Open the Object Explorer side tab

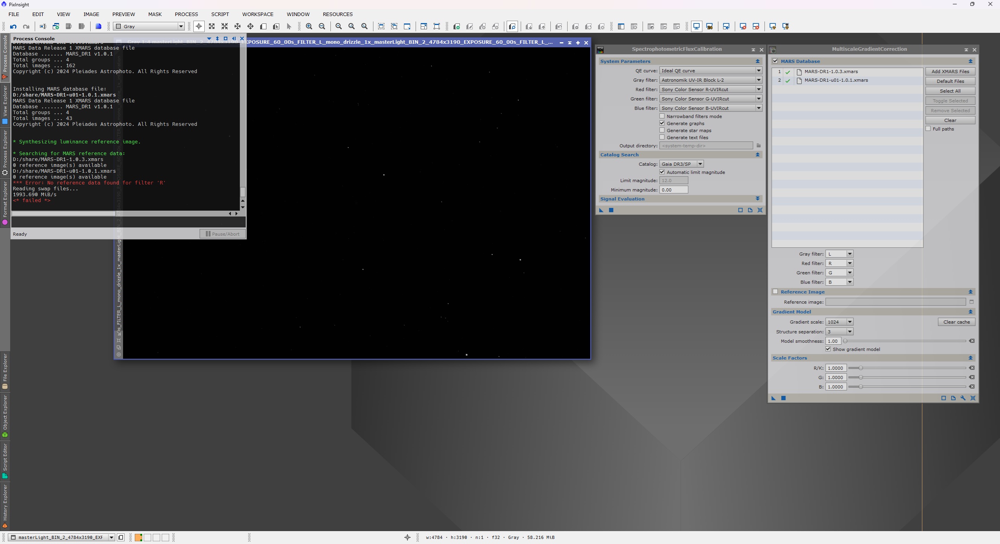5,416
